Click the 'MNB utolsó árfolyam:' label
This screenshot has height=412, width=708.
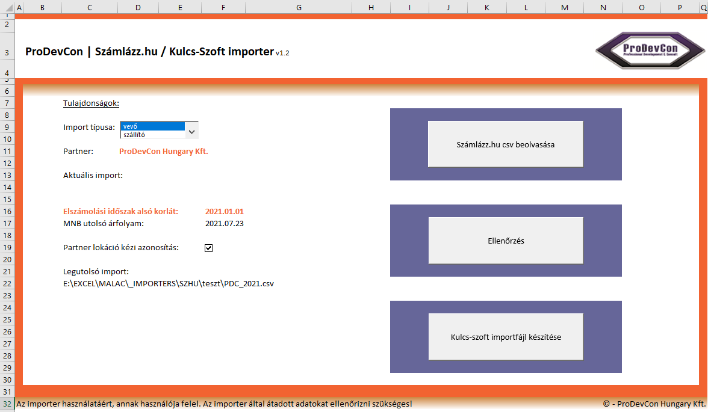pyautogui.click(x=104, y=223)
